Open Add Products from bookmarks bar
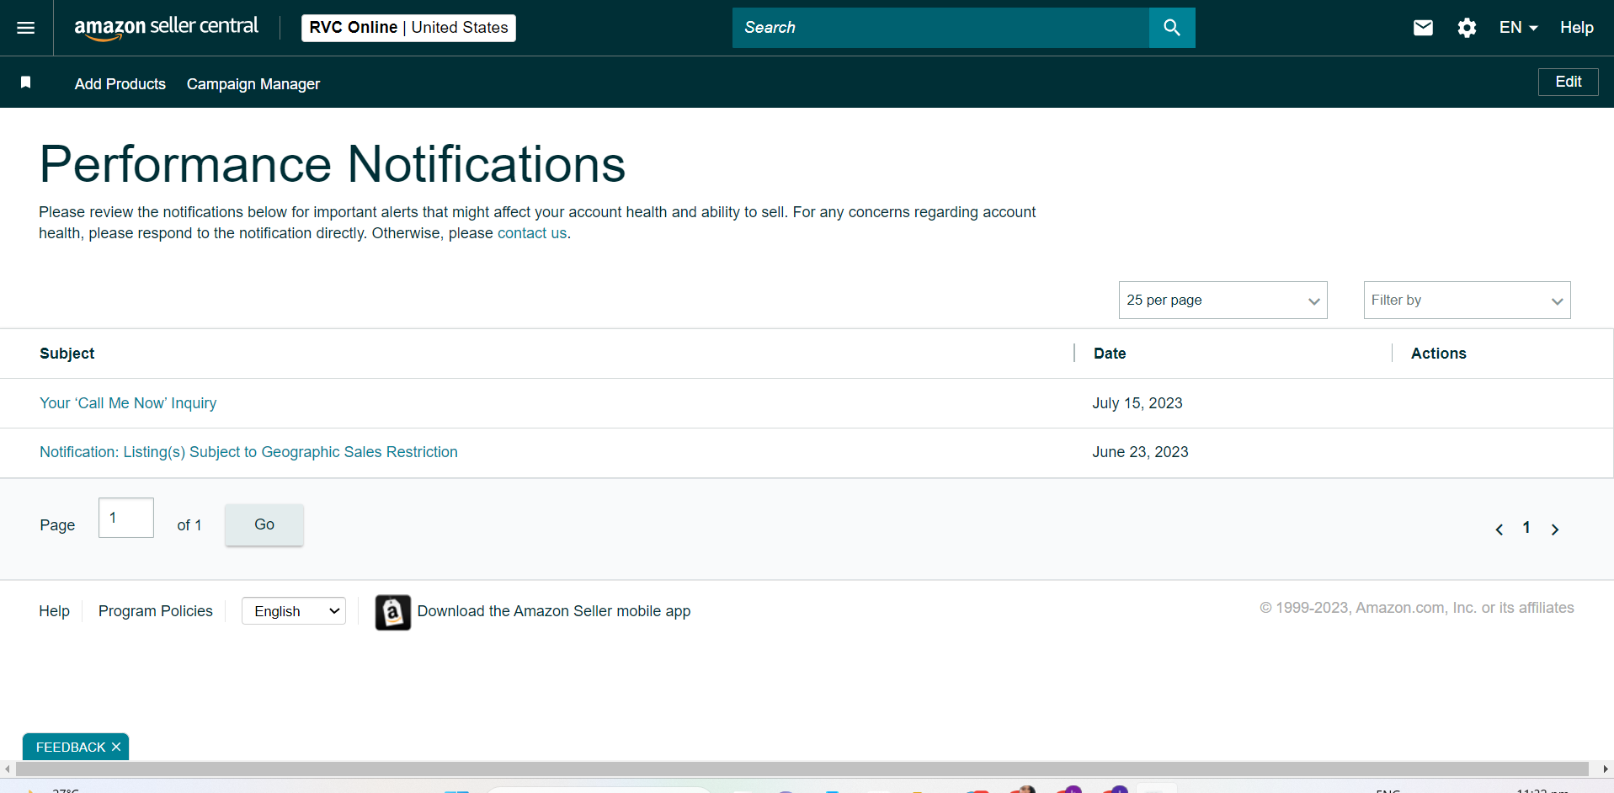 120,84
